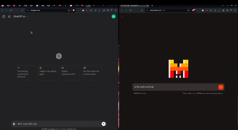Select the 'Explain superconductors' suggestion card
Image resolution: width=238 pixels, height=130 pixels.
(x=70, y=73)
